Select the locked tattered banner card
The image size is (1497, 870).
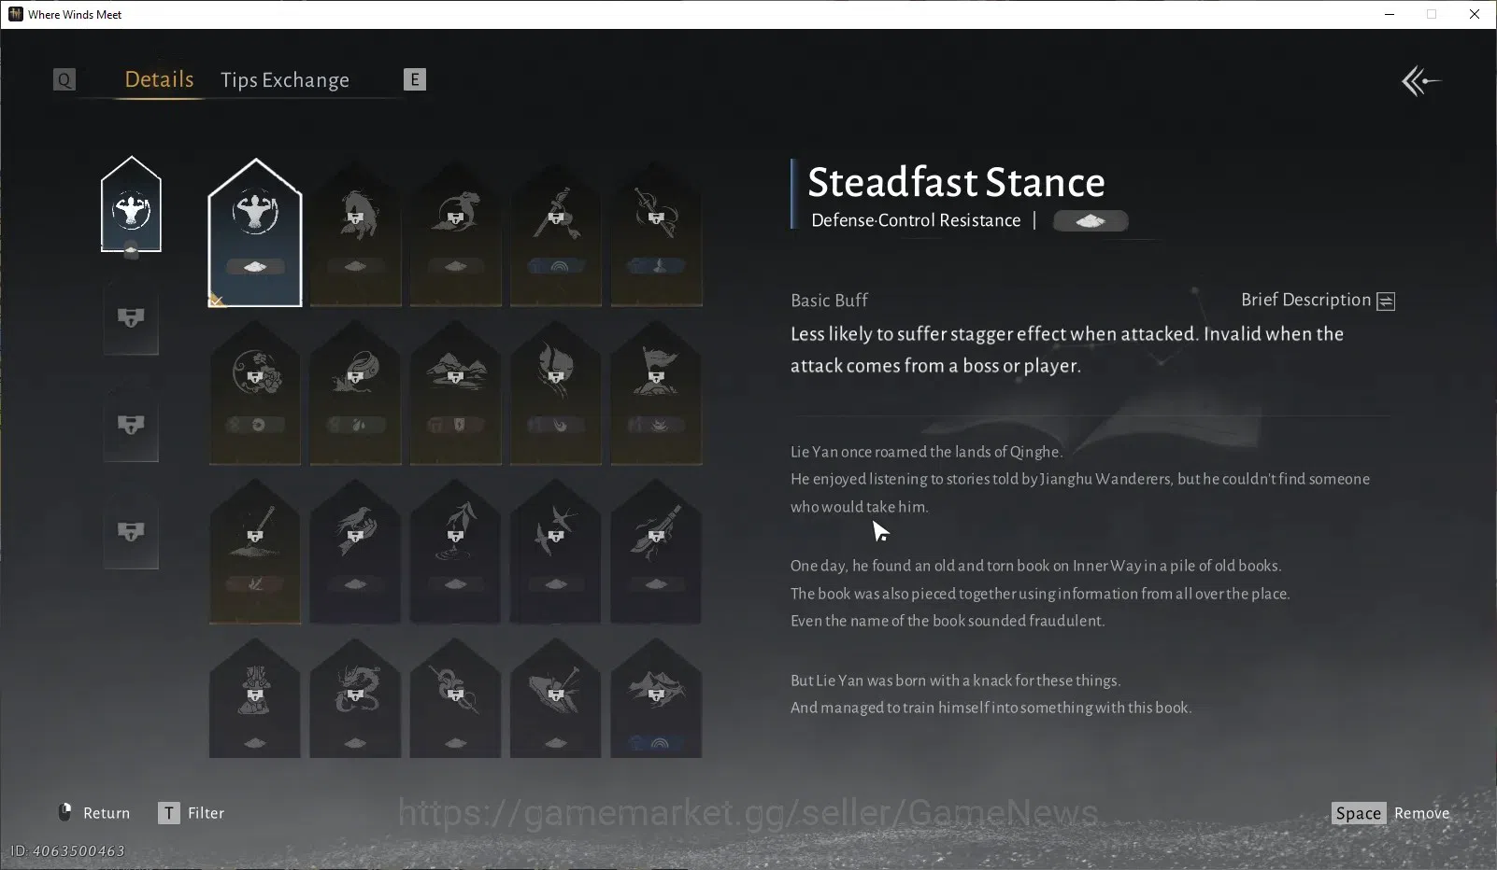click(656, 392)
